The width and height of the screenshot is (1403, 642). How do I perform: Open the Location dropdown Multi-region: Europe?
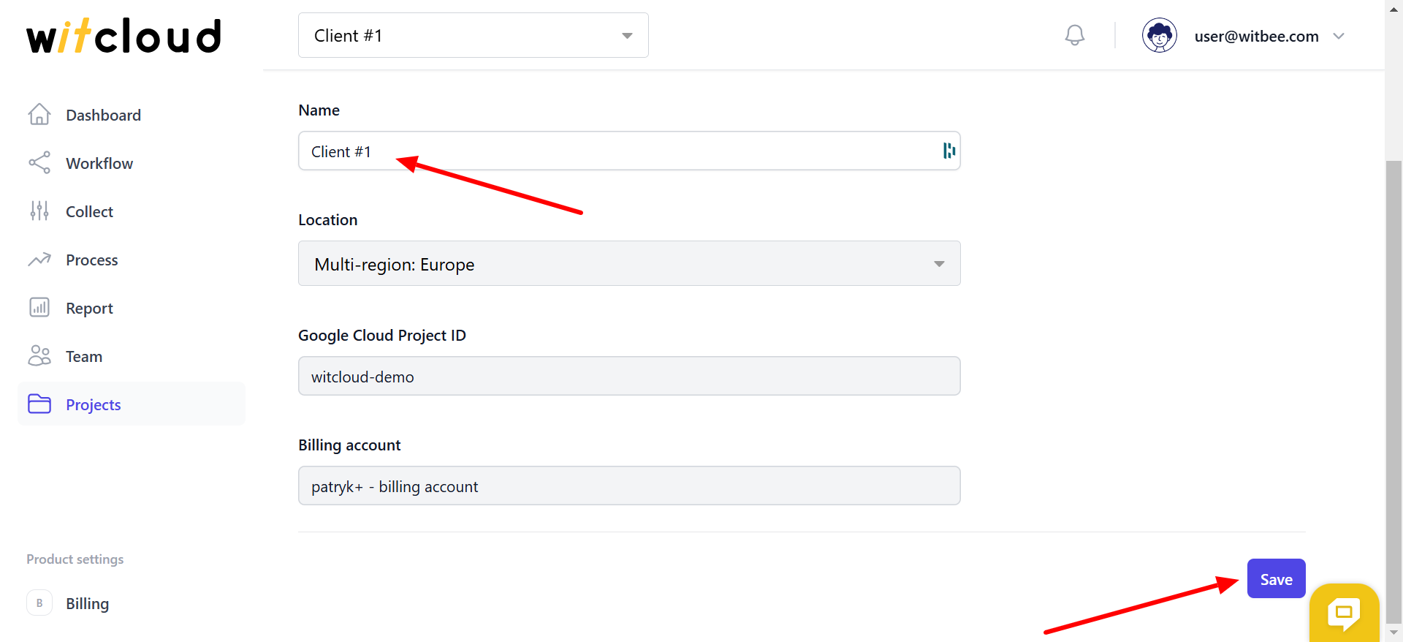(629, 263)
